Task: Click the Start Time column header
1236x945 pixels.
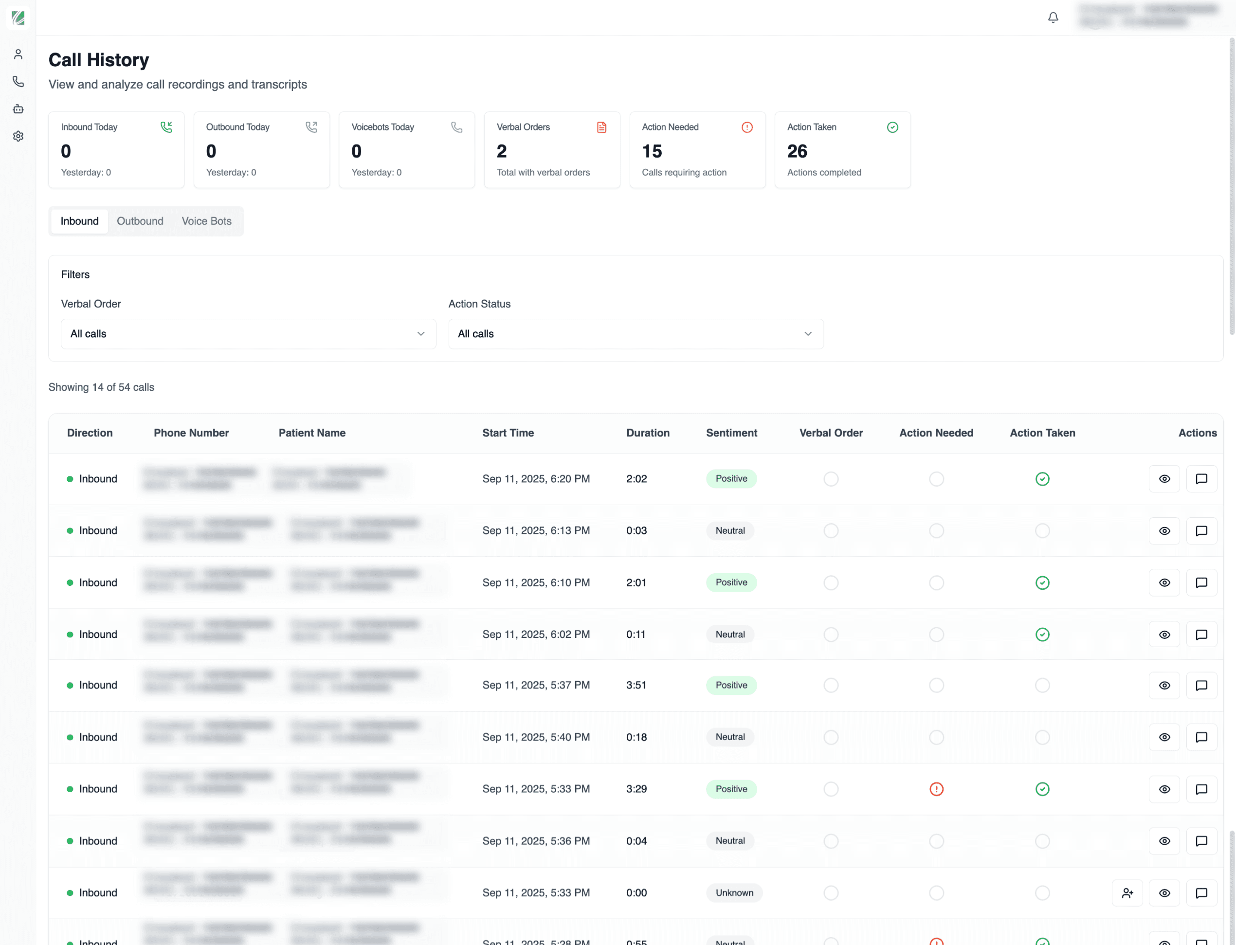Action: click(x=508, y=433)
